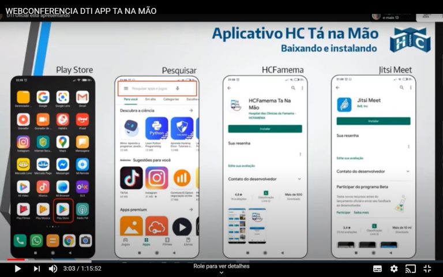The width and height of the screenshot is (443, 277).
Task: Open the Gmail icon on the home screen
Action: (x=82, y=97)
